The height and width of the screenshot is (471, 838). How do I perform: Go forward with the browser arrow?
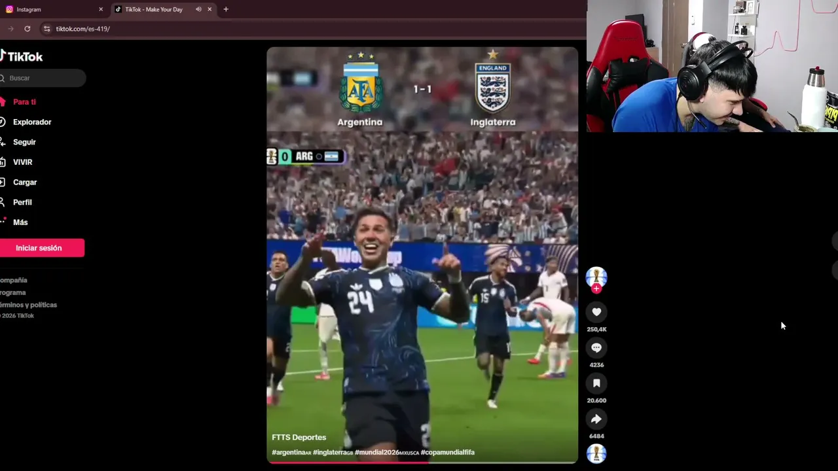[10, 29]
